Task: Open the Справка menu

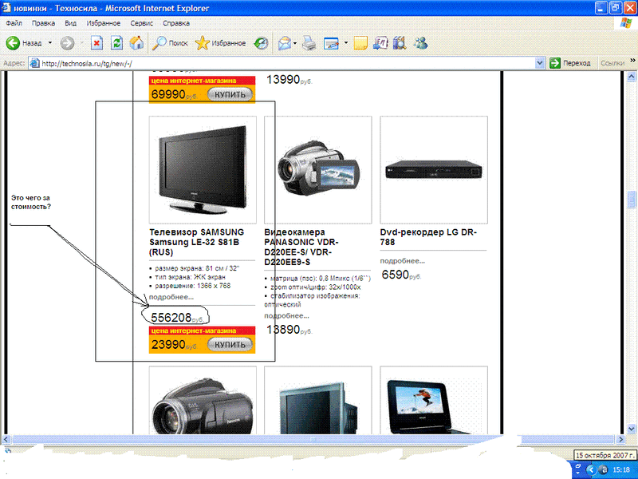Action: (x=176, y=23)
